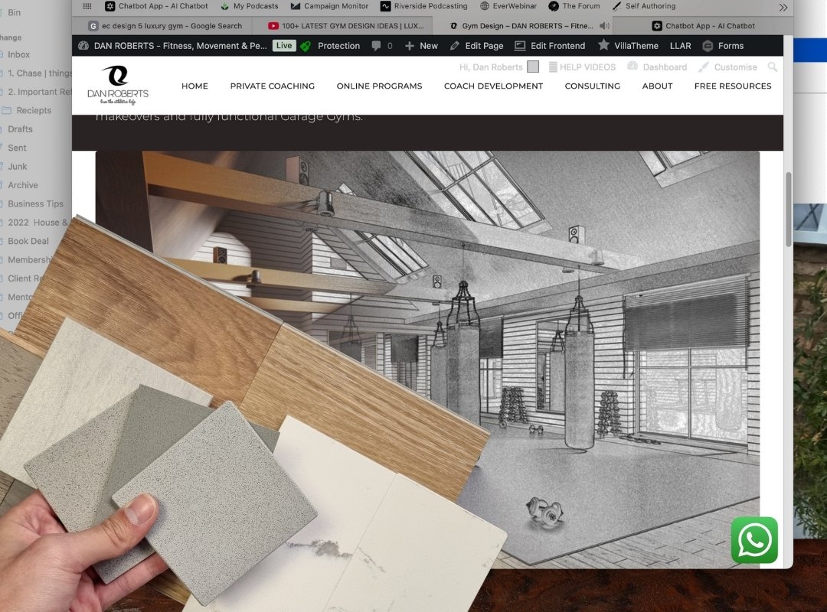This screenshot has width=827, height=612.
Task: Expand the bookmarks overflow chevron
Action: click(783, 7)
